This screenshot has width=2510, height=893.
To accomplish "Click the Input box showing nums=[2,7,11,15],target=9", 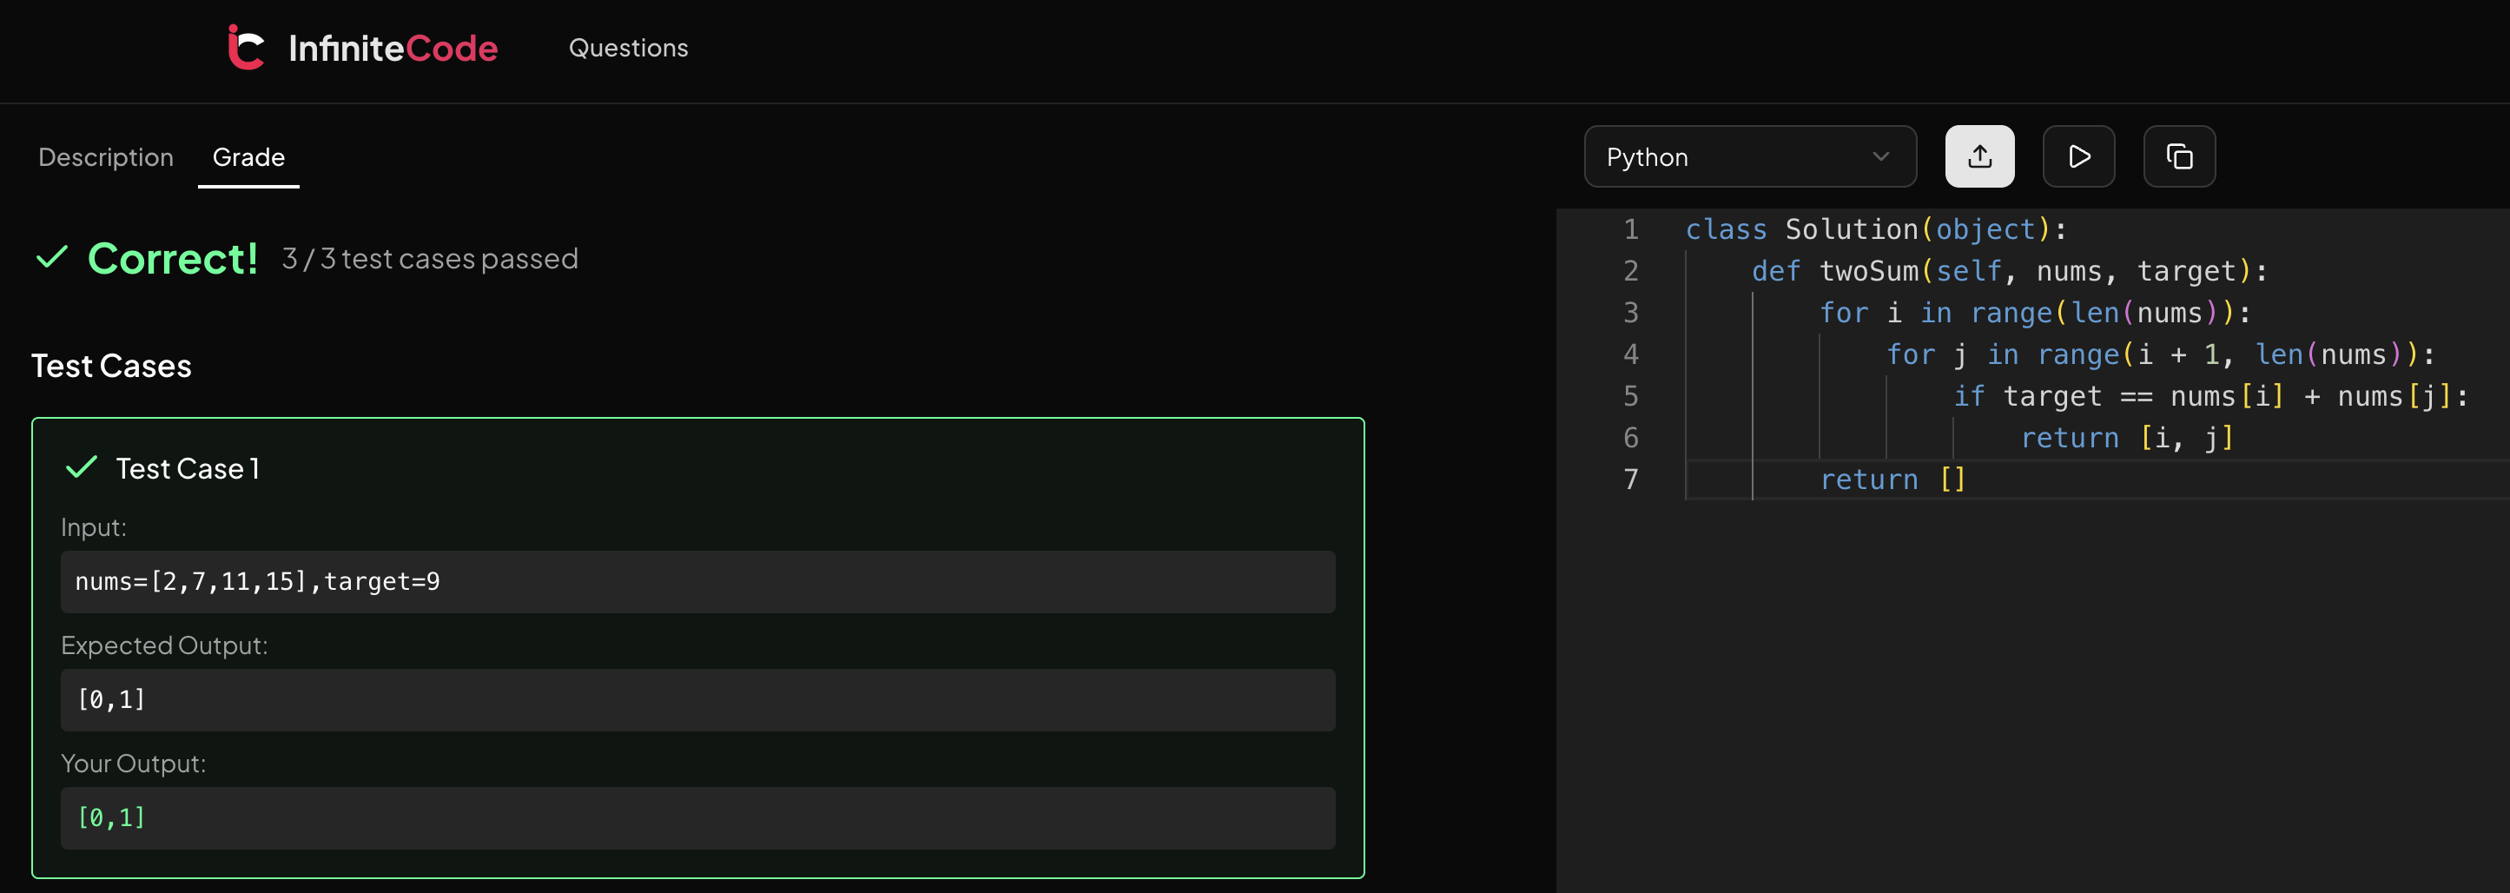I will pos(697,582).
